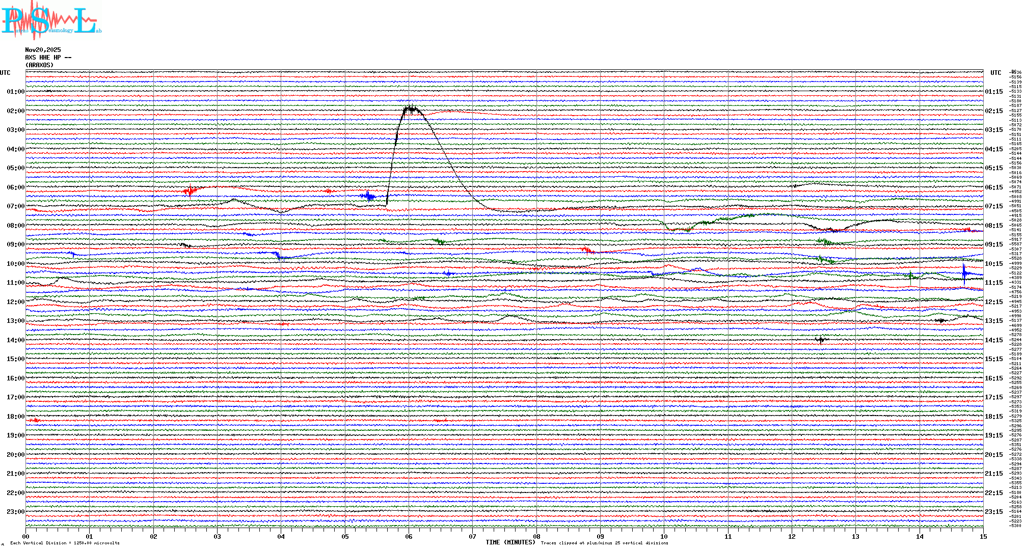
Task: Click minute 15 on bottom axis
Action: coord(983,536)
